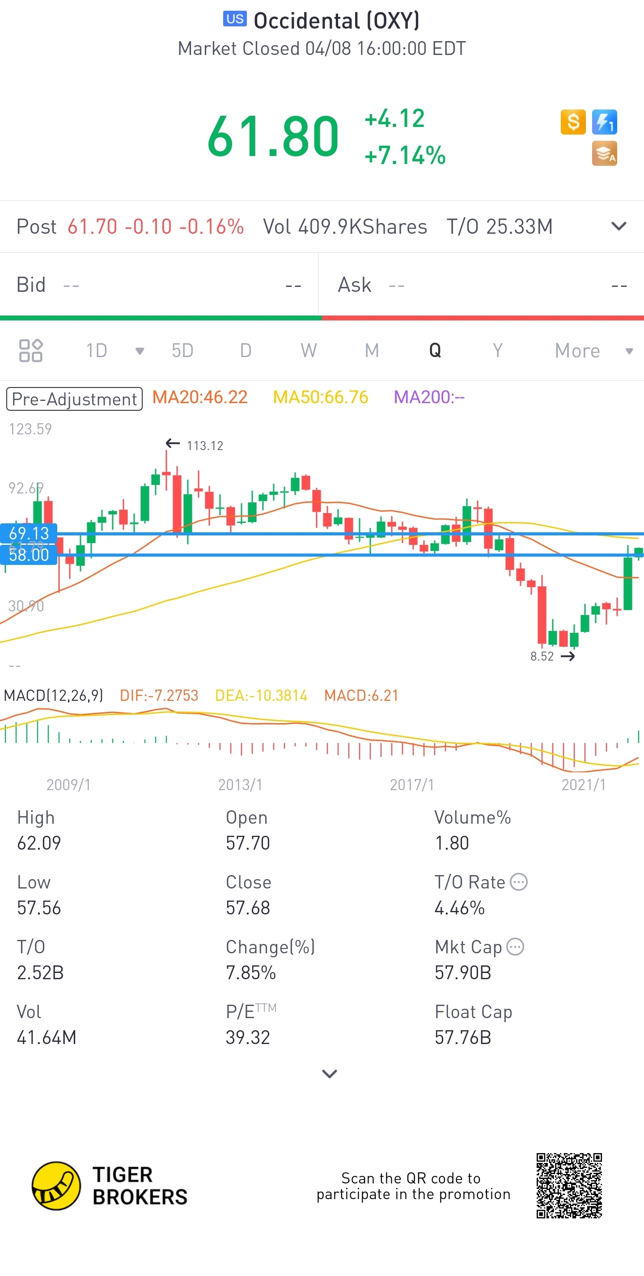Viewport: 644px width, 1276px height.
Task: Tap the current price 61.80
Action: click(273, 136)
